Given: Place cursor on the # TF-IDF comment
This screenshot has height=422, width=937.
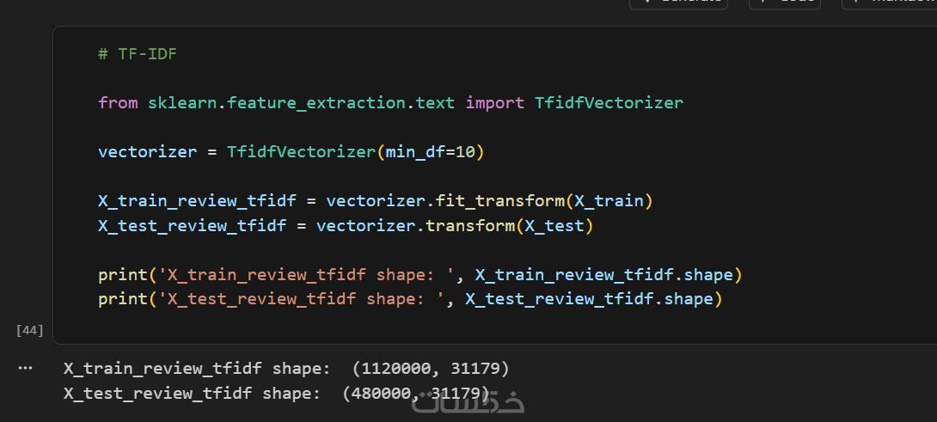Looking at the screenshot, I should click(x=138, y=54).
